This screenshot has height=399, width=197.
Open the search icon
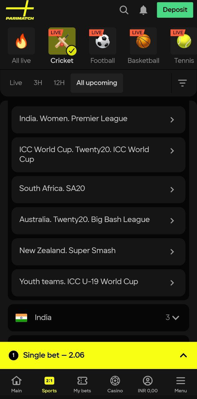pyautogui.click(x=124, y=10)
